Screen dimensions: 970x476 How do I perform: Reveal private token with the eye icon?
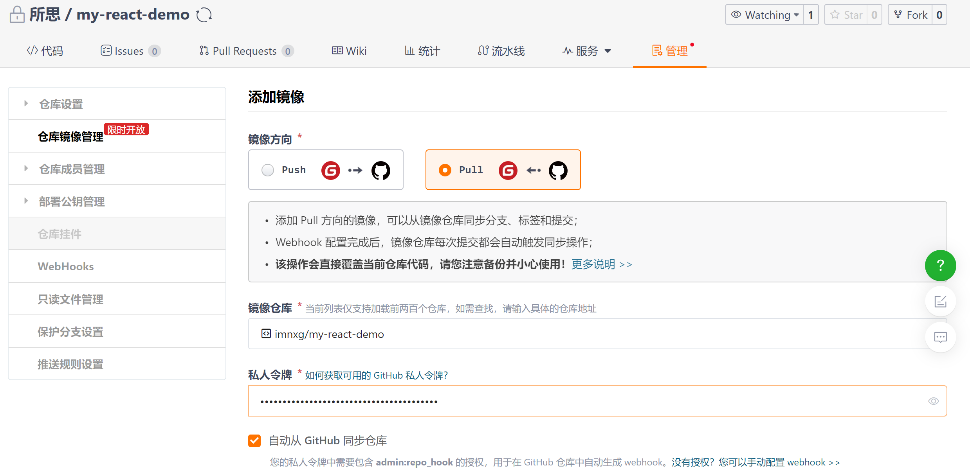tap(933, 401)
